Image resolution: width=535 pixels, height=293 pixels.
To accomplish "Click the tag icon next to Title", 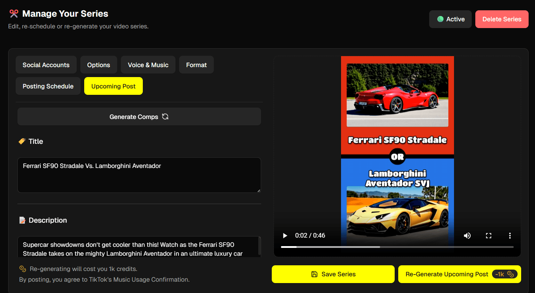I will click(x=22, y=141).
